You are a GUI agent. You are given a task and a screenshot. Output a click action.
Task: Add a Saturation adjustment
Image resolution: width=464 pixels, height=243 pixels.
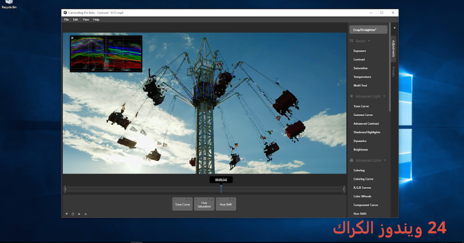tap(360, 68)
